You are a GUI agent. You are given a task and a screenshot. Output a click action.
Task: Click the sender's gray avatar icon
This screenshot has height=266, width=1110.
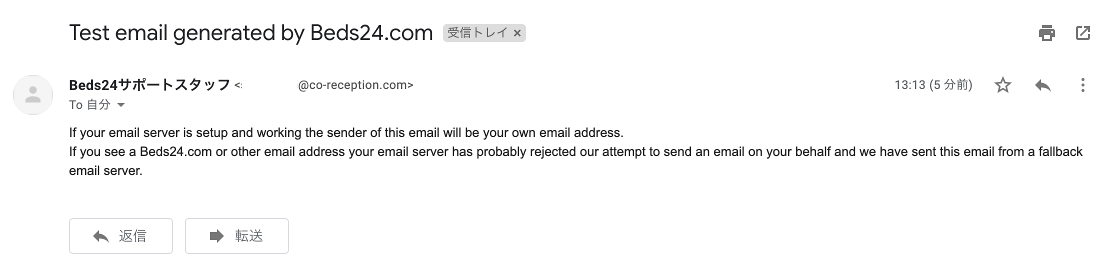33,95
